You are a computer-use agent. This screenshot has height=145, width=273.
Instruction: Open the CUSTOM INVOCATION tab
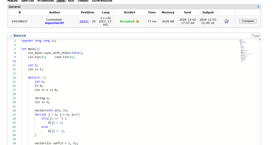point(102,1)
